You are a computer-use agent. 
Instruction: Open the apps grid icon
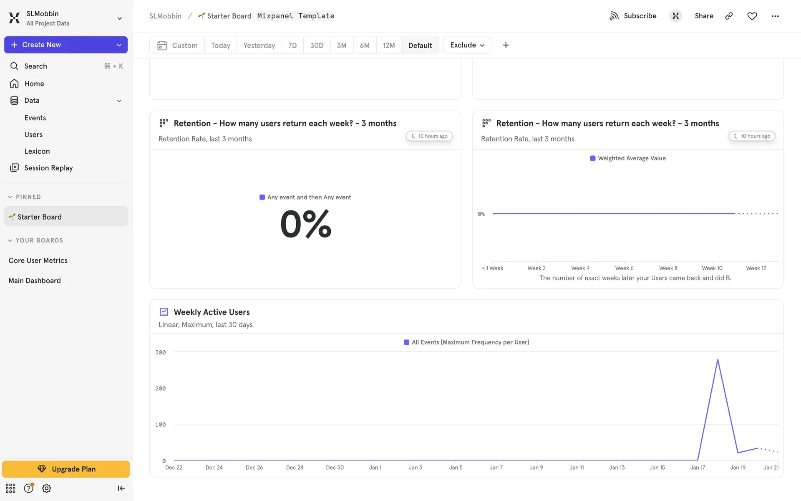(10, 488)
